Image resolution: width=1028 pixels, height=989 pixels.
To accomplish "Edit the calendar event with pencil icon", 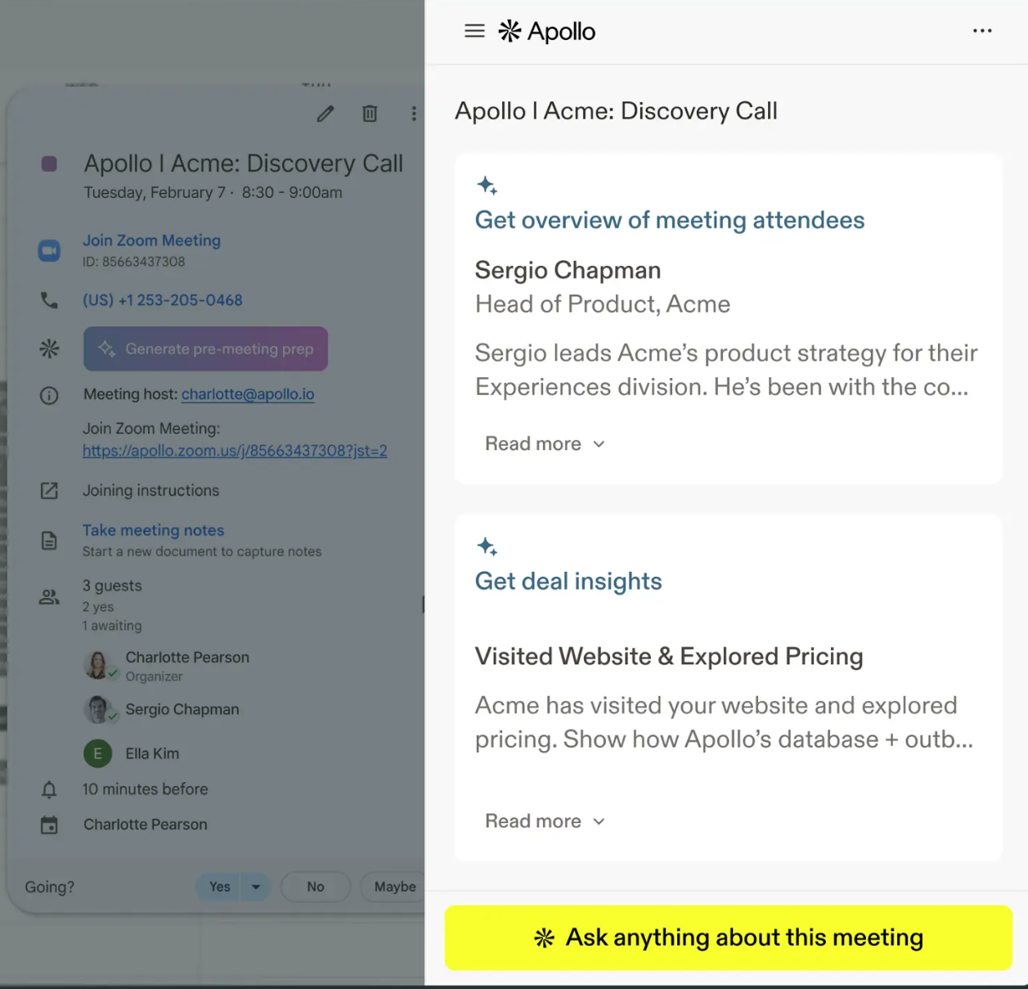I will [x=325, y=114].
